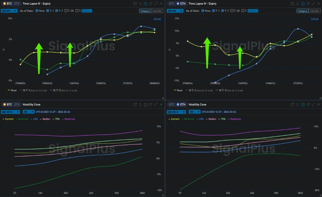The width and height of the screenshot is (322, 197).
Task: Toggle the Maximum series legend in BTC Volatility Cone
Action: [68, 119]
